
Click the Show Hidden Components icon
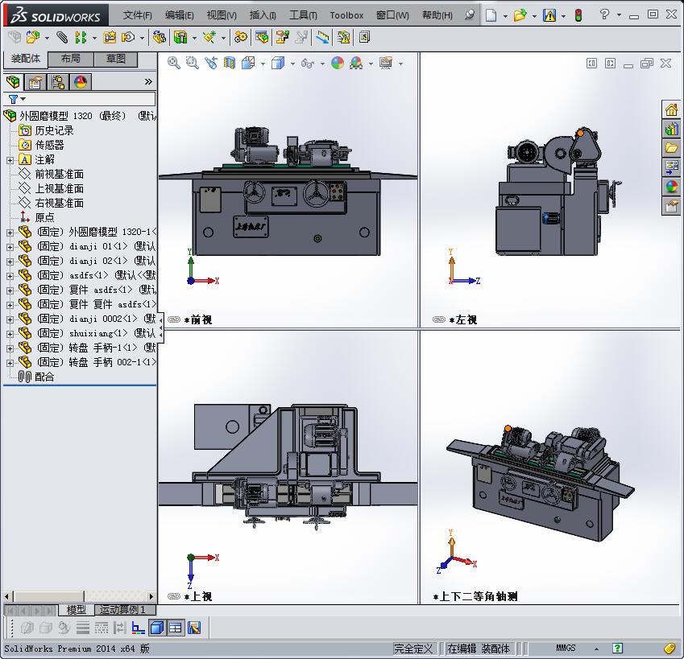160,38
